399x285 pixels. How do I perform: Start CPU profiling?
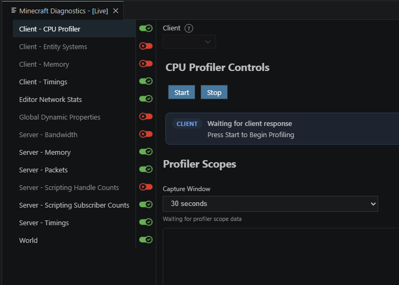point(181,92)
